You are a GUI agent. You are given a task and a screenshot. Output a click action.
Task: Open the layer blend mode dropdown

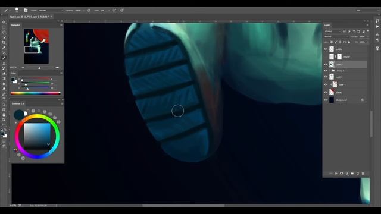pos(336,37)
